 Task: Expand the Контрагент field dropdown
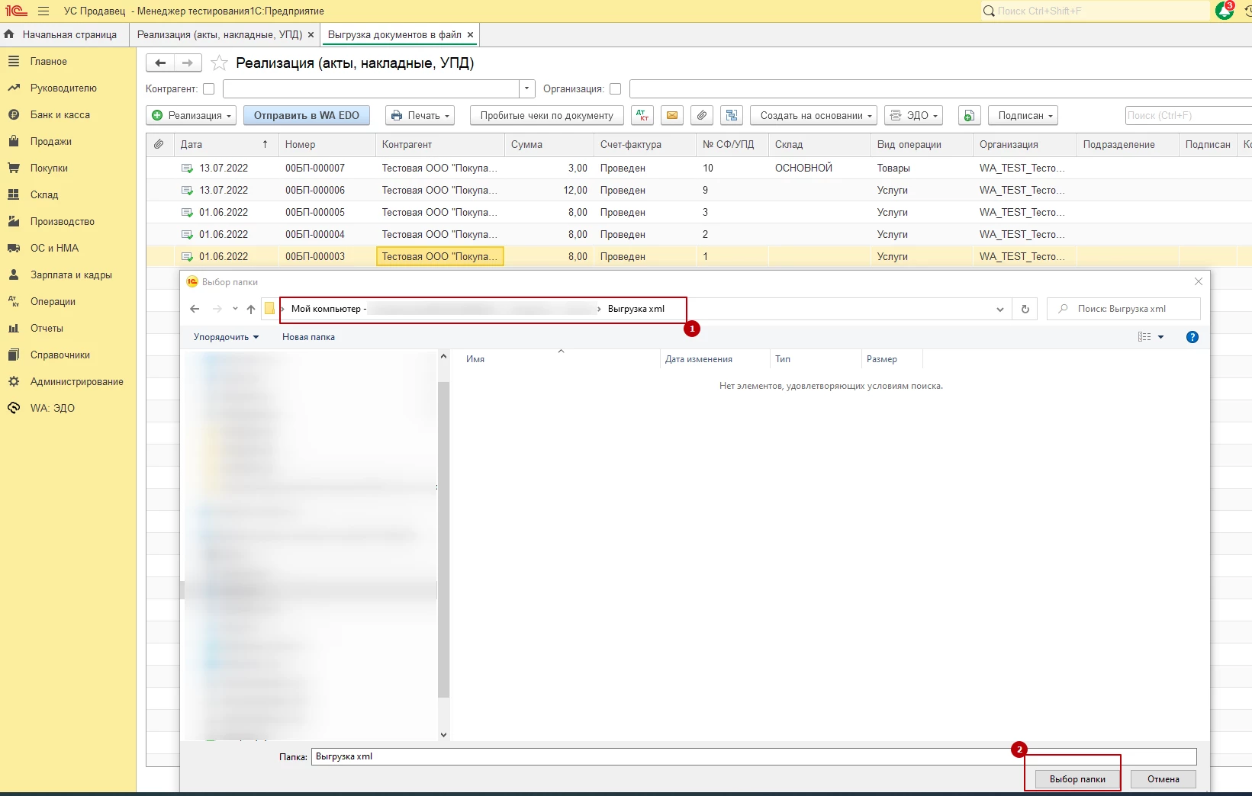tap(526, 88)
